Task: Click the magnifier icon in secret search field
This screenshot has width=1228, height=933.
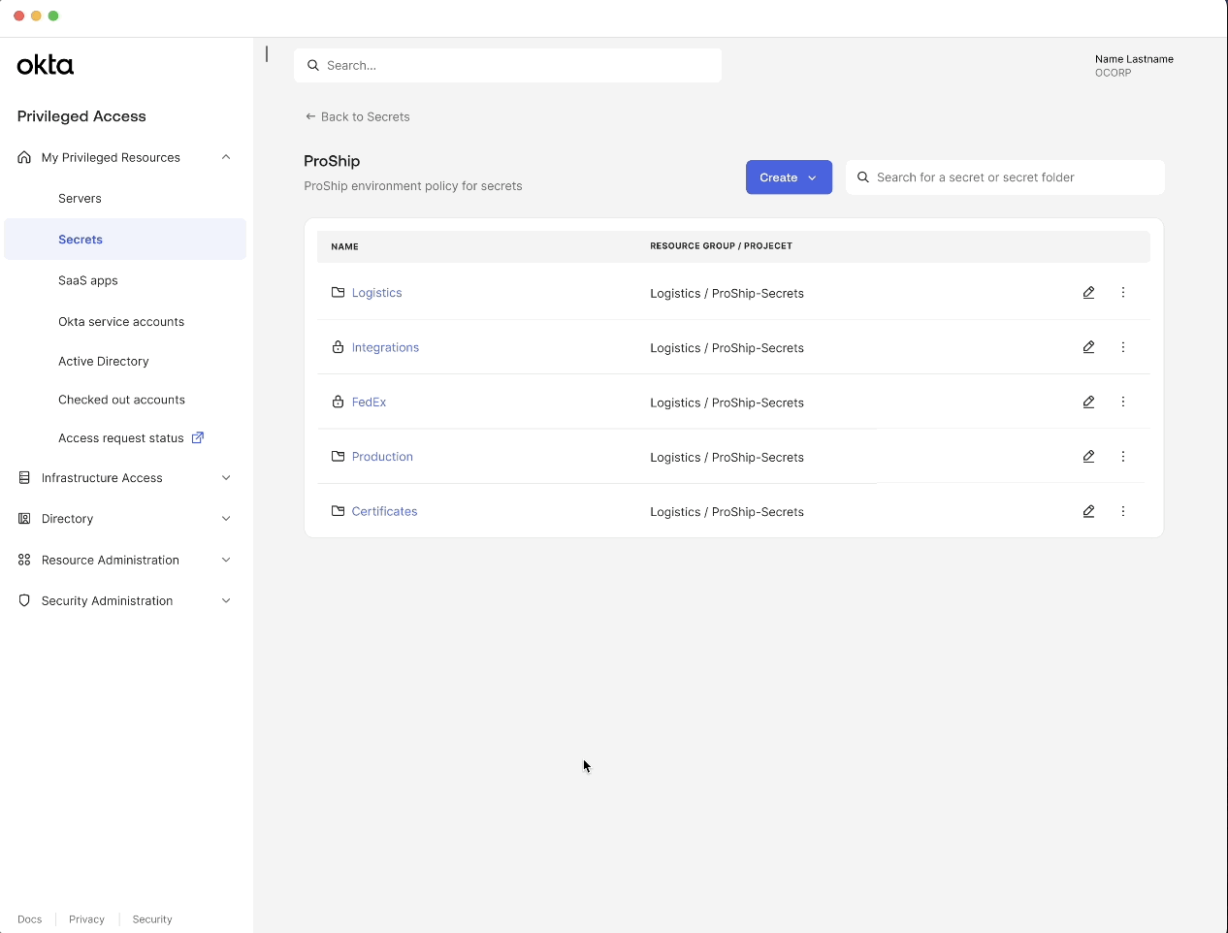Action: pos(862,177)
